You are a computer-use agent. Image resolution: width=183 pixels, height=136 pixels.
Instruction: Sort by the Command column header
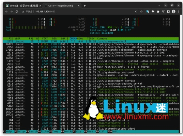[x=102, y=38]
